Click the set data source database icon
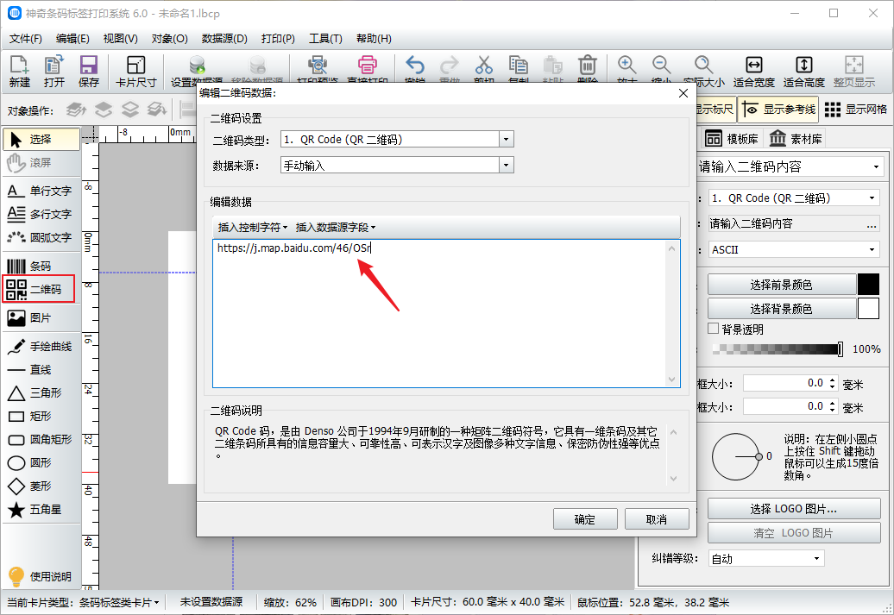This screenshot has width=894, height=615. 197,66
